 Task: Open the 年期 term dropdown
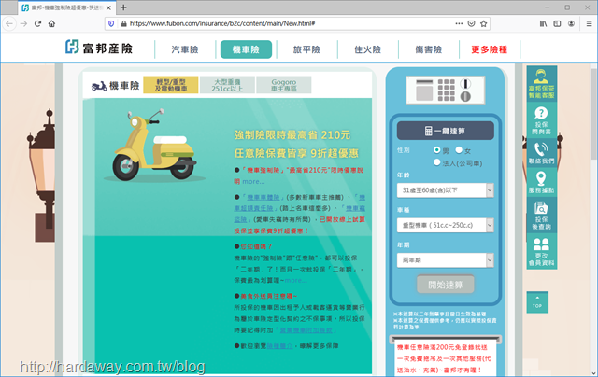click(x=445, y=260)
